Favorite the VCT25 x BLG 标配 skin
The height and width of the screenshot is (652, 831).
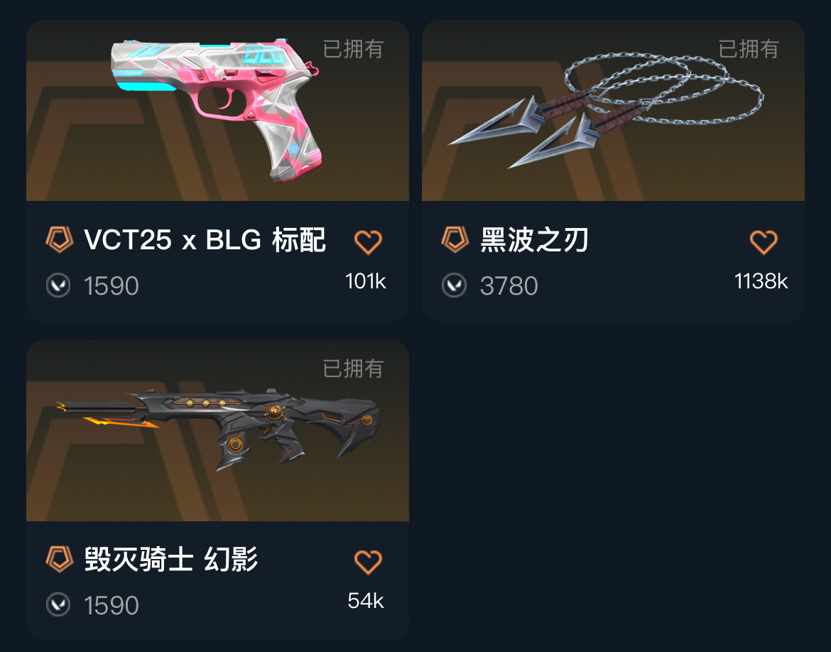[368, 242]
